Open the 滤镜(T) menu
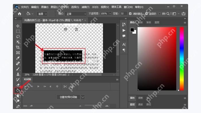 pos(85,7)
